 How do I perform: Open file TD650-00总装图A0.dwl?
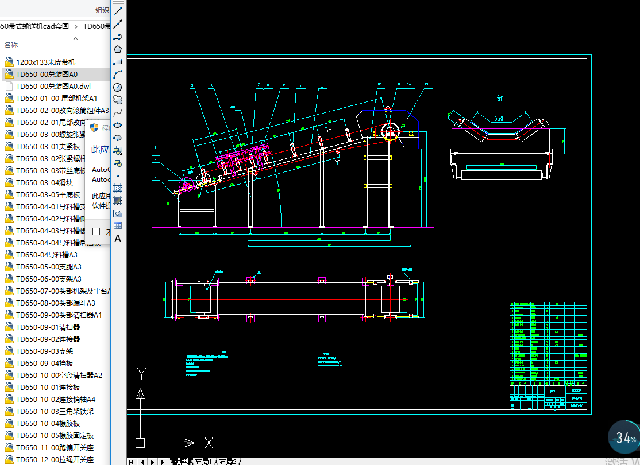click(x=53, y=86)
